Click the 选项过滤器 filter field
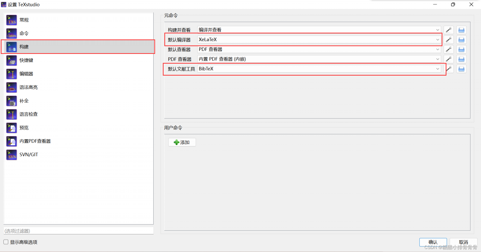This screenshot has height=252, width=481. click(x=79, y=231)
